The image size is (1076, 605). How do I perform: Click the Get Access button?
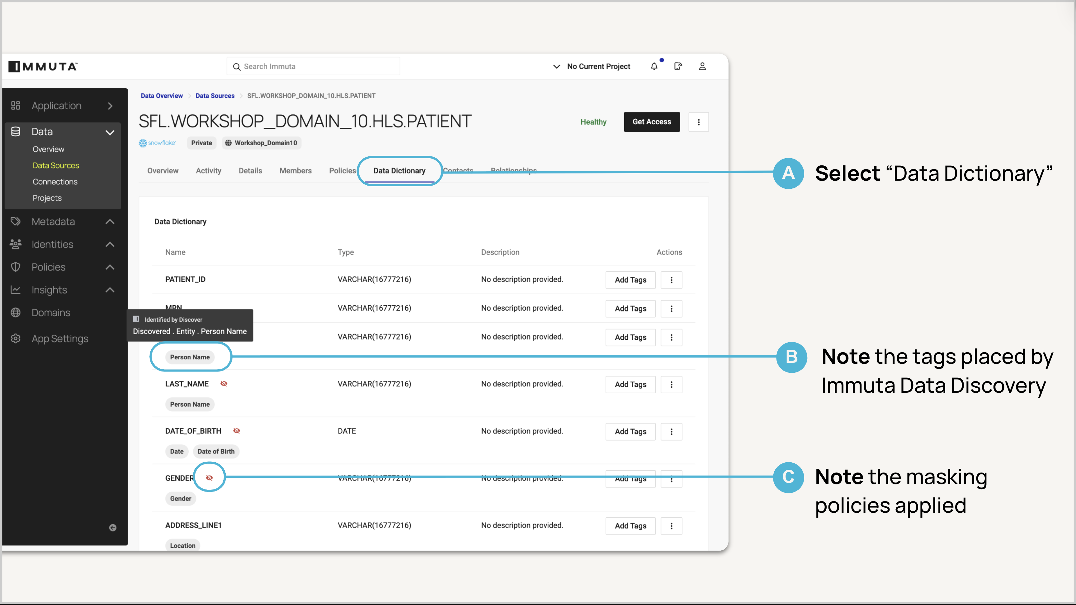point(651,122)
